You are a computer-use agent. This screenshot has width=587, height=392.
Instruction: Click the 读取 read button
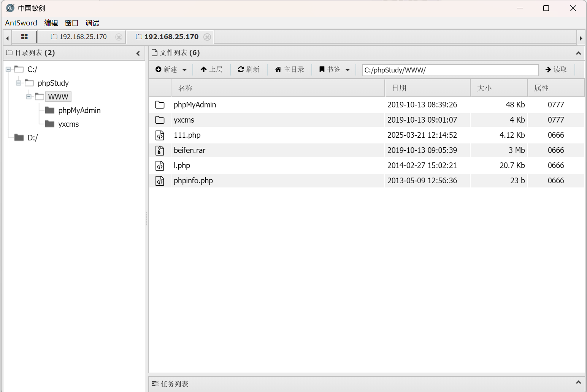coord(556,69)
